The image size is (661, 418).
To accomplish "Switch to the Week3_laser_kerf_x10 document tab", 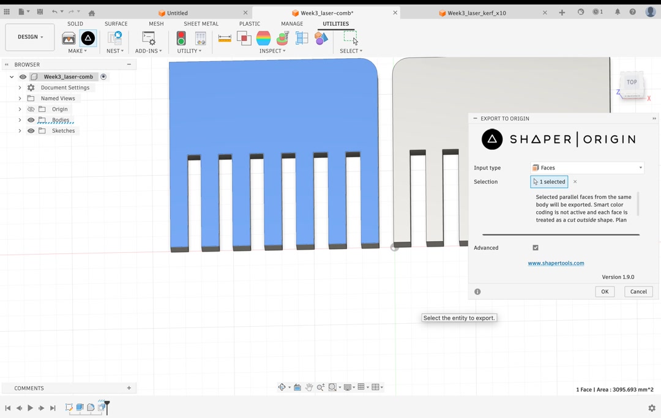I will tap(476, 13).
